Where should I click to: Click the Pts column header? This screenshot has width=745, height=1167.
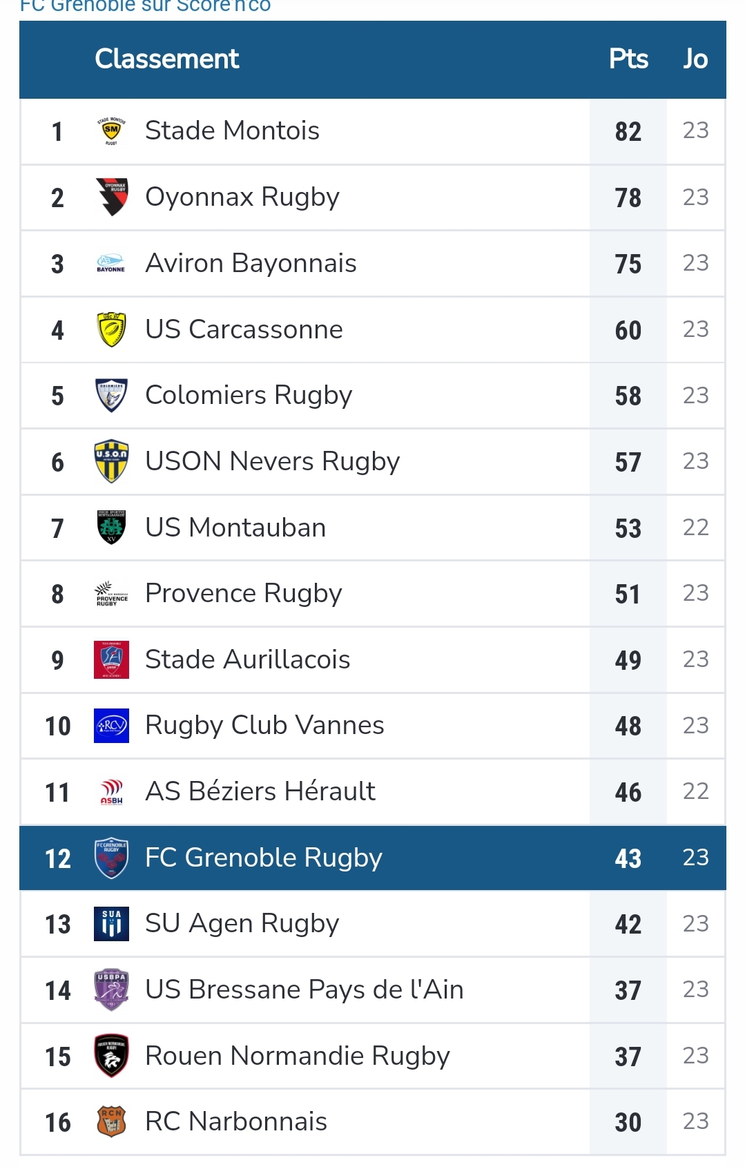coord(628,59)
